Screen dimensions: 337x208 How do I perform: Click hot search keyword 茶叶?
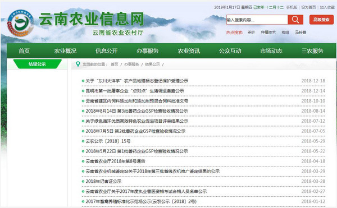click(251, 33)
